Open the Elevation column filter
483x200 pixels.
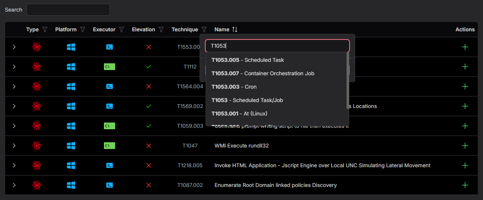(x=161, y=29)
